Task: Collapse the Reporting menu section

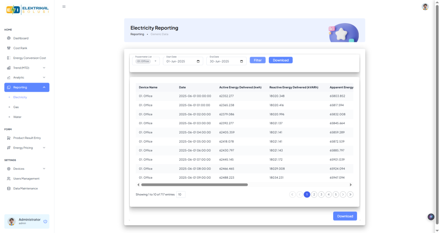Action: 44,87
